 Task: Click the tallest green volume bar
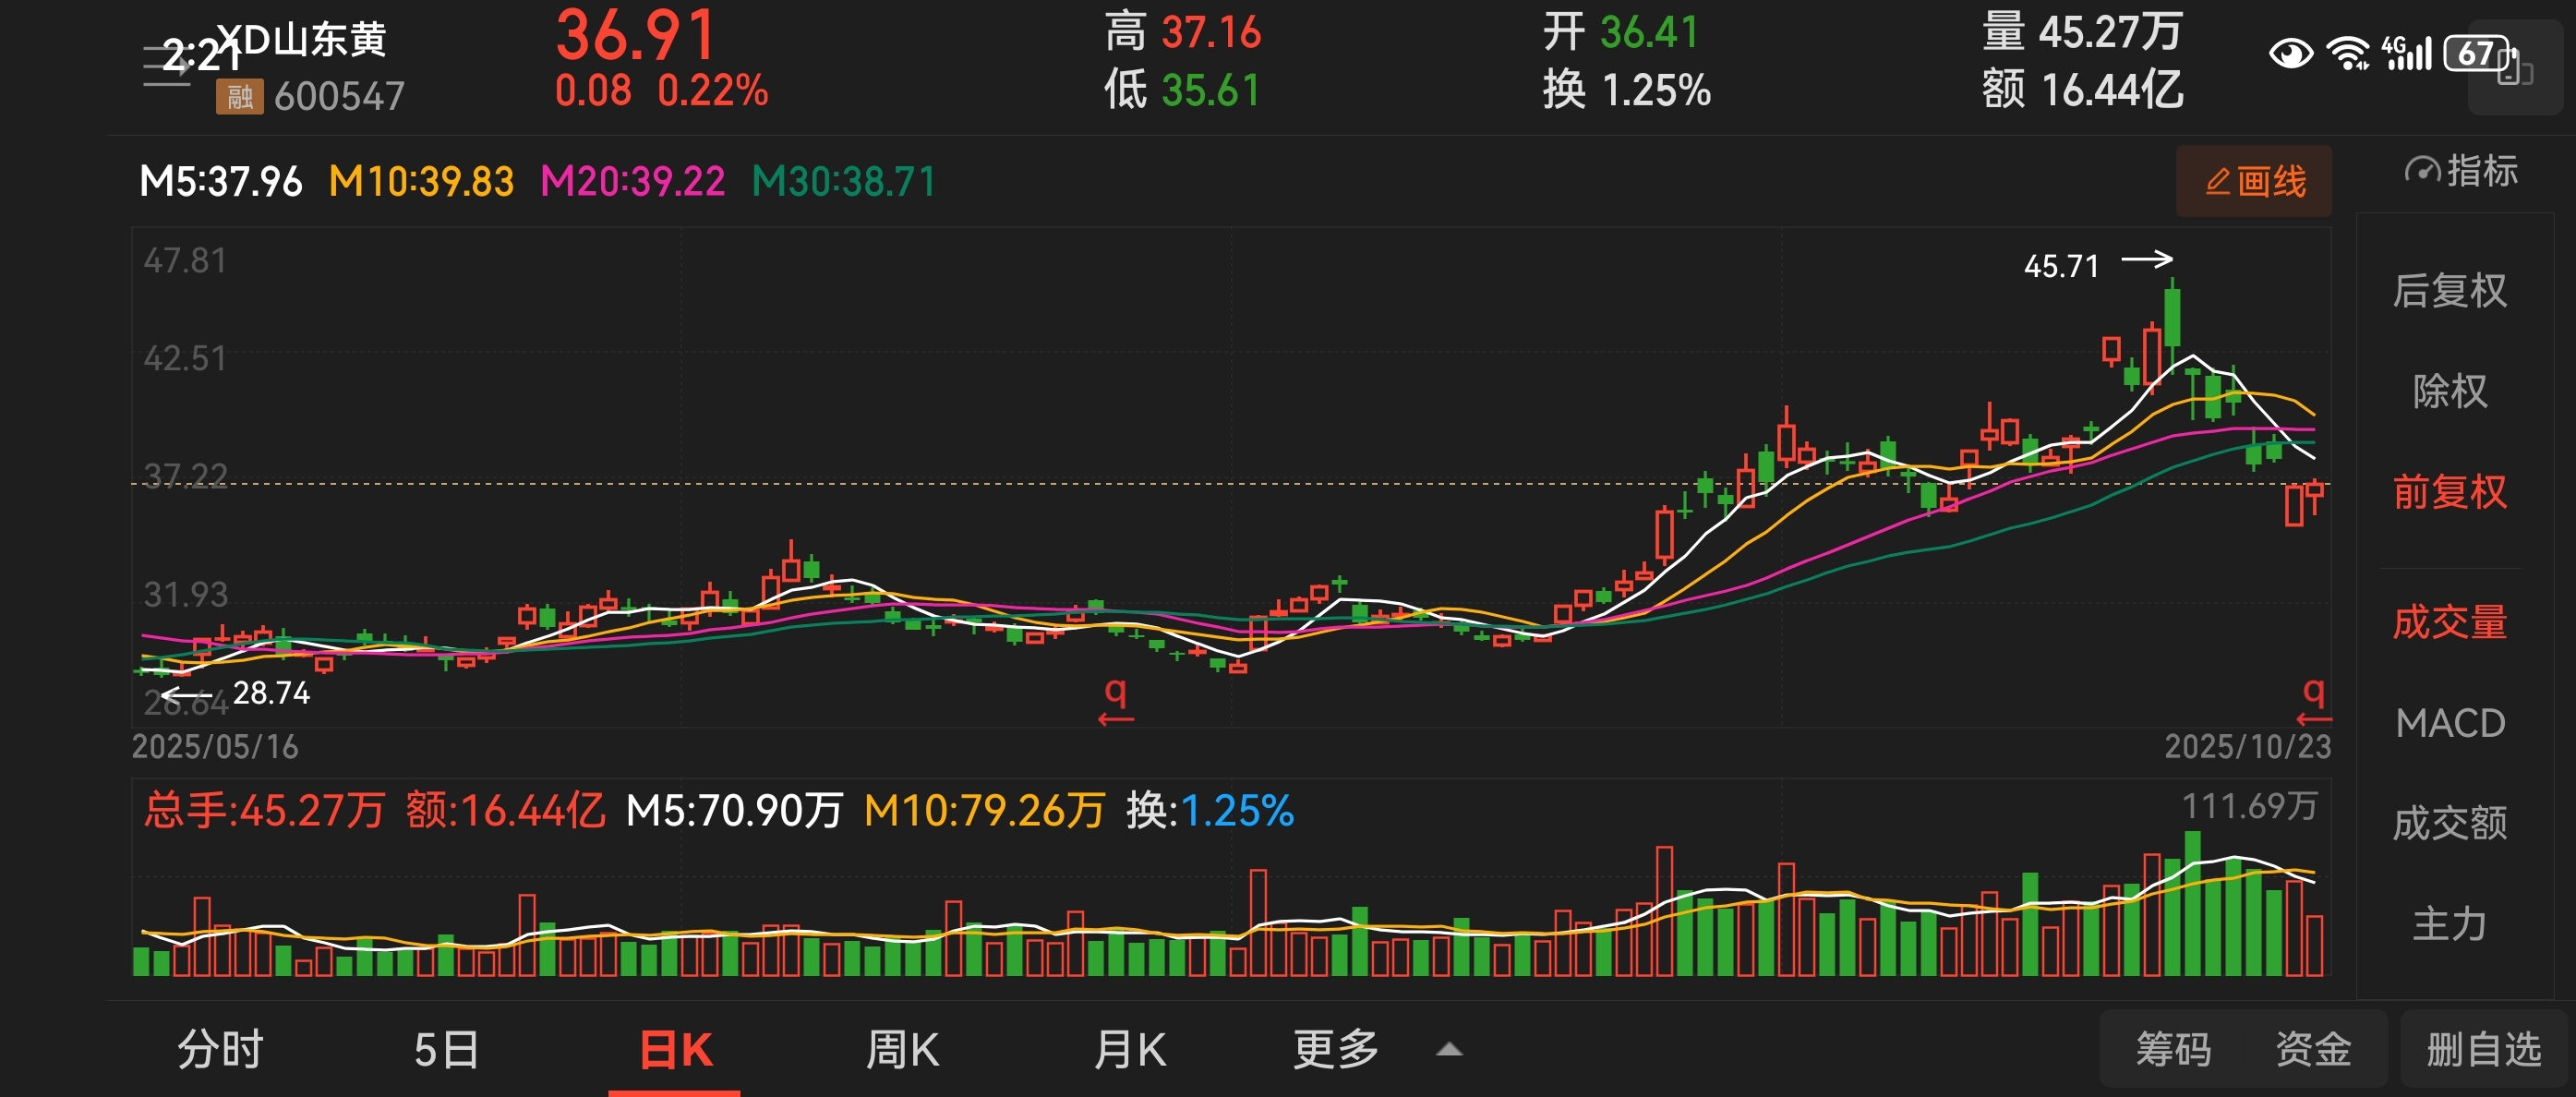[x=2192, y=905]
